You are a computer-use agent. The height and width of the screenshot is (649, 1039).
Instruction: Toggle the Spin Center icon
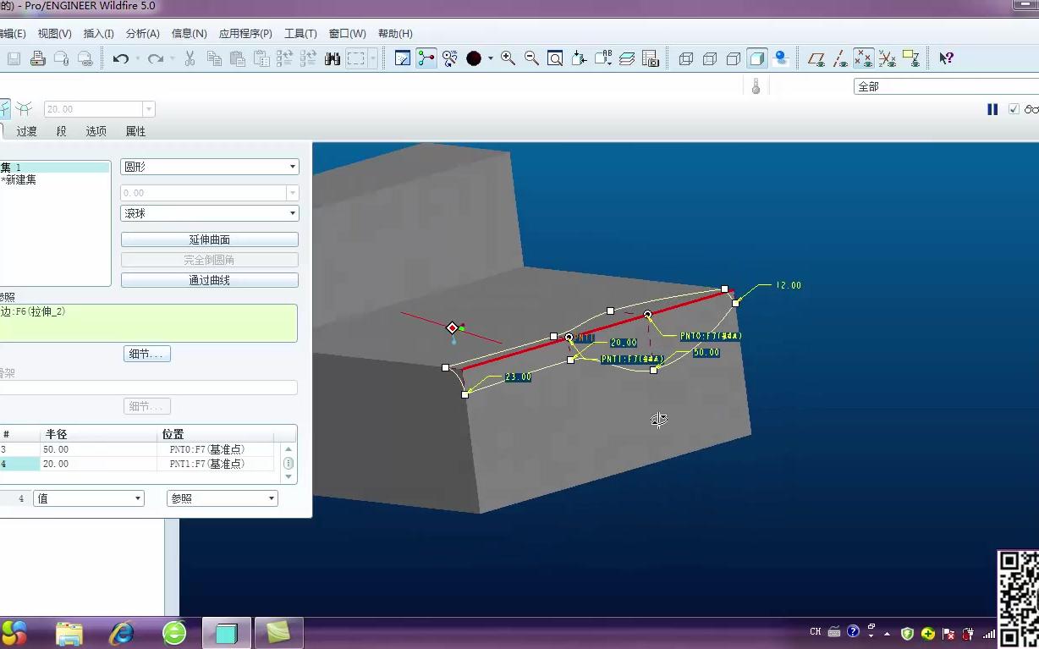click(426, 58)
